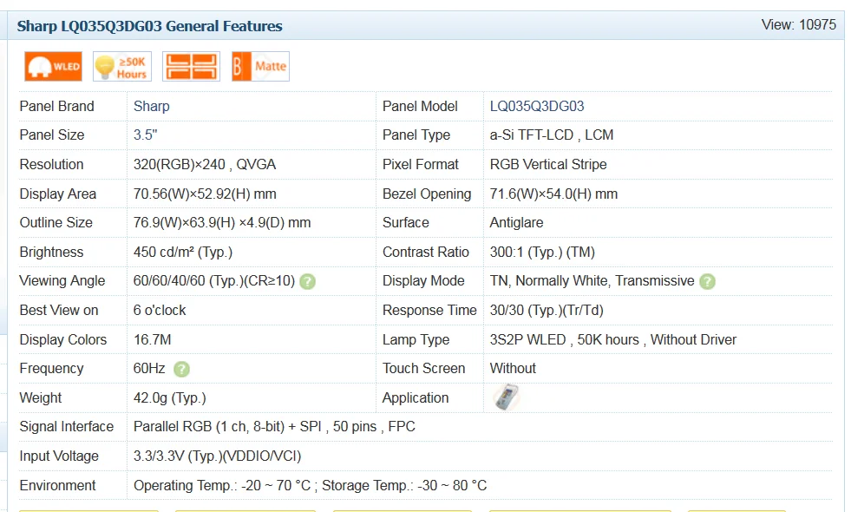Viewport: 851px width, 512px height.
Task: Select the weight value 42.0g (Typ.)
Action: 170,398
